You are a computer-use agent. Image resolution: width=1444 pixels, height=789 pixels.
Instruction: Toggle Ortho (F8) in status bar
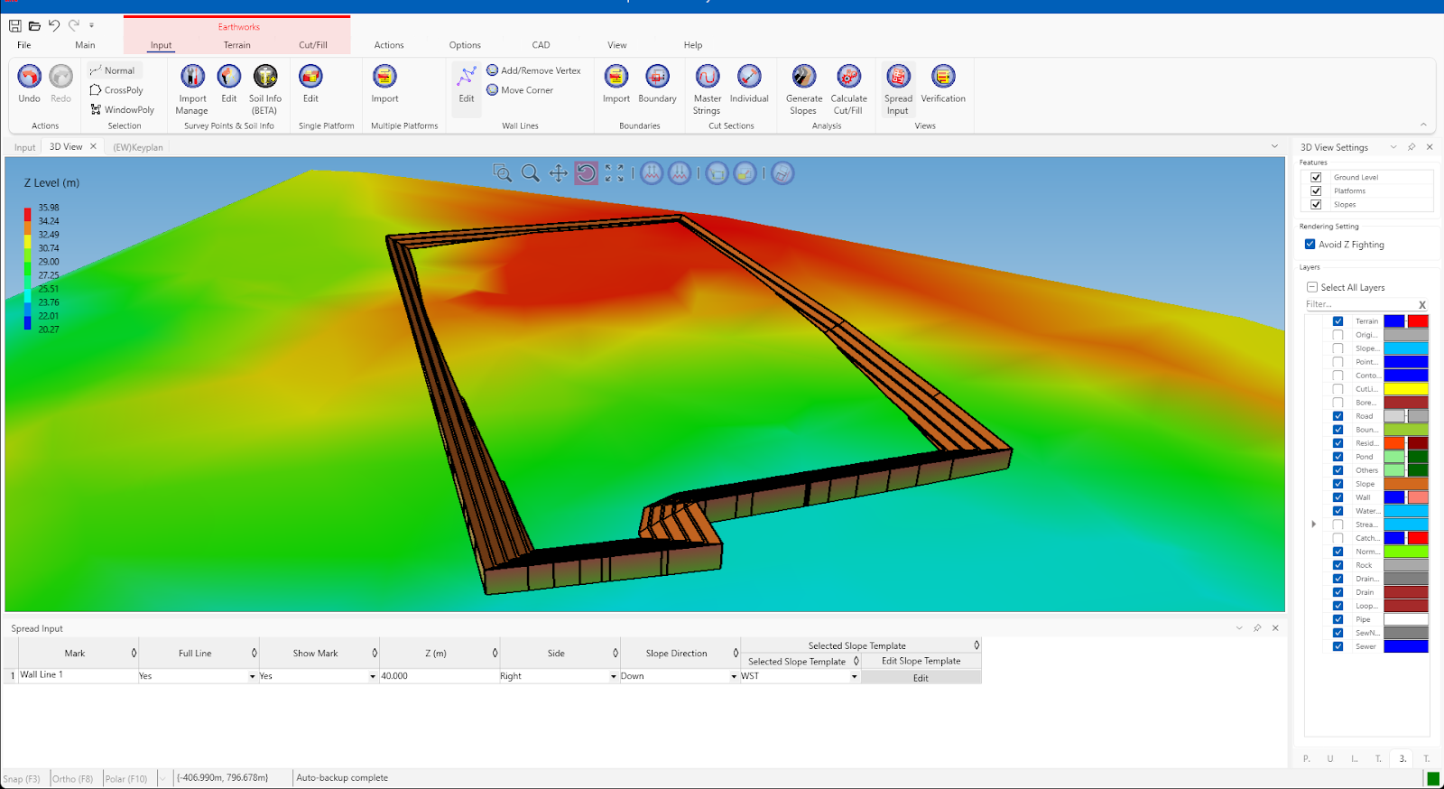72,778
